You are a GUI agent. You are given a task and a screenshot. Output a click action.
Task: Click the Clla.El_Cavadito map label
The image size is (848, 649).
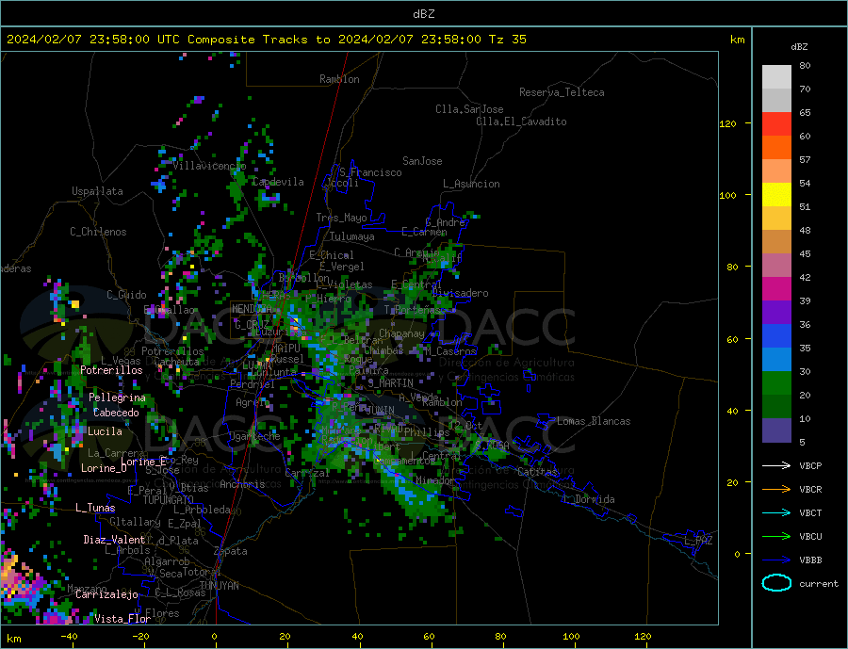coord(521,122)
